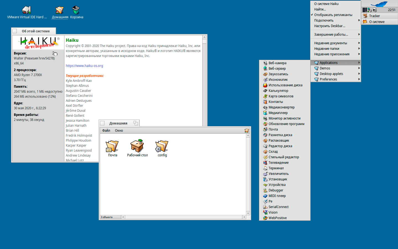The width and height of the screenshot is (398, 249).
Task: Click the Домашняя window title tab
Action: pos(119,123)
